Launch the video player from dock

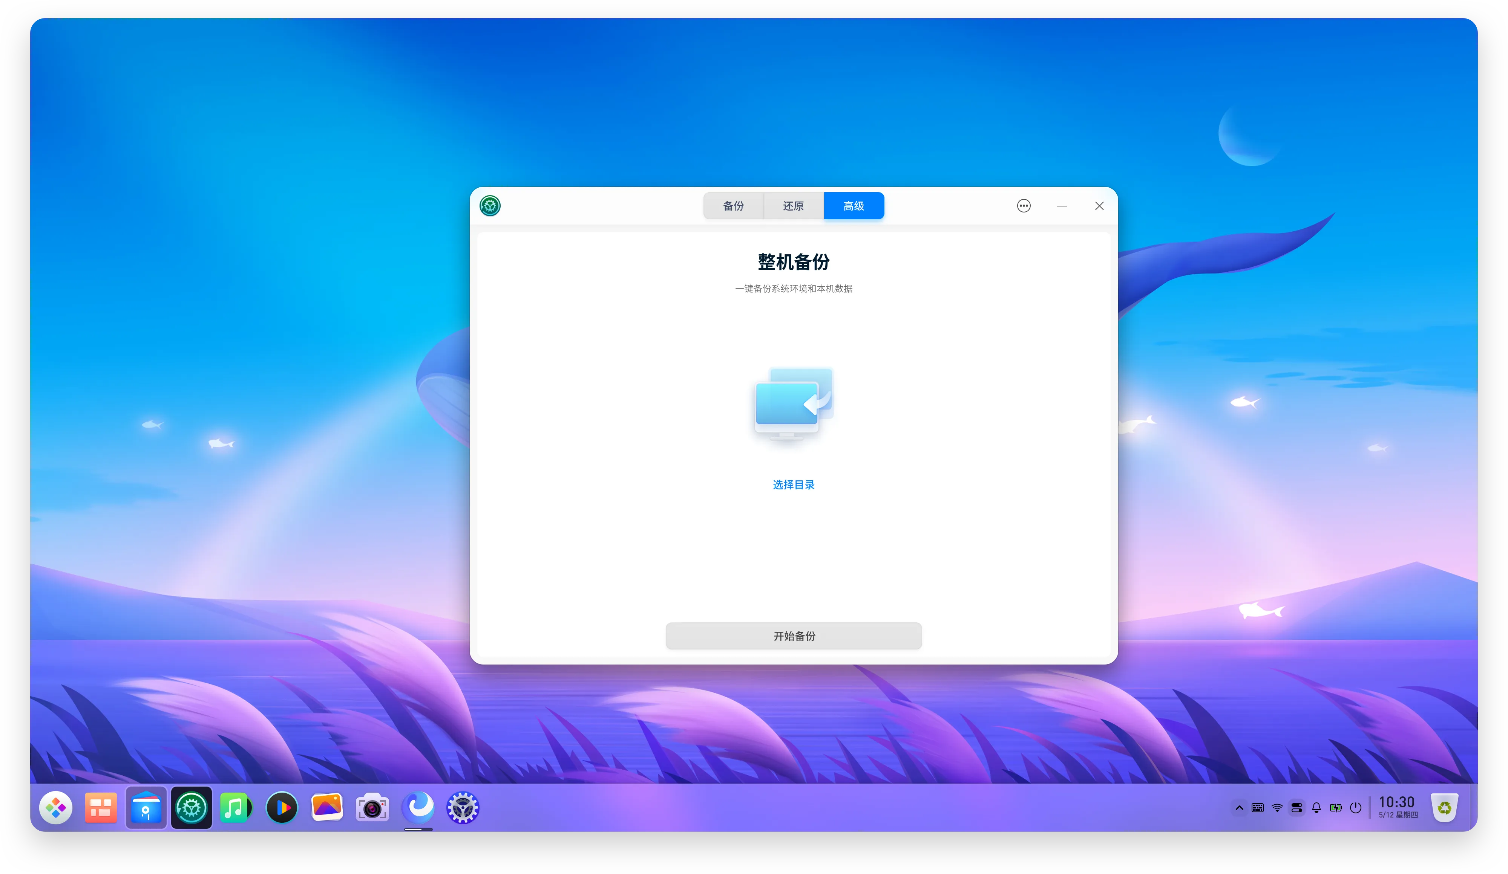click(x=282, y=808)
